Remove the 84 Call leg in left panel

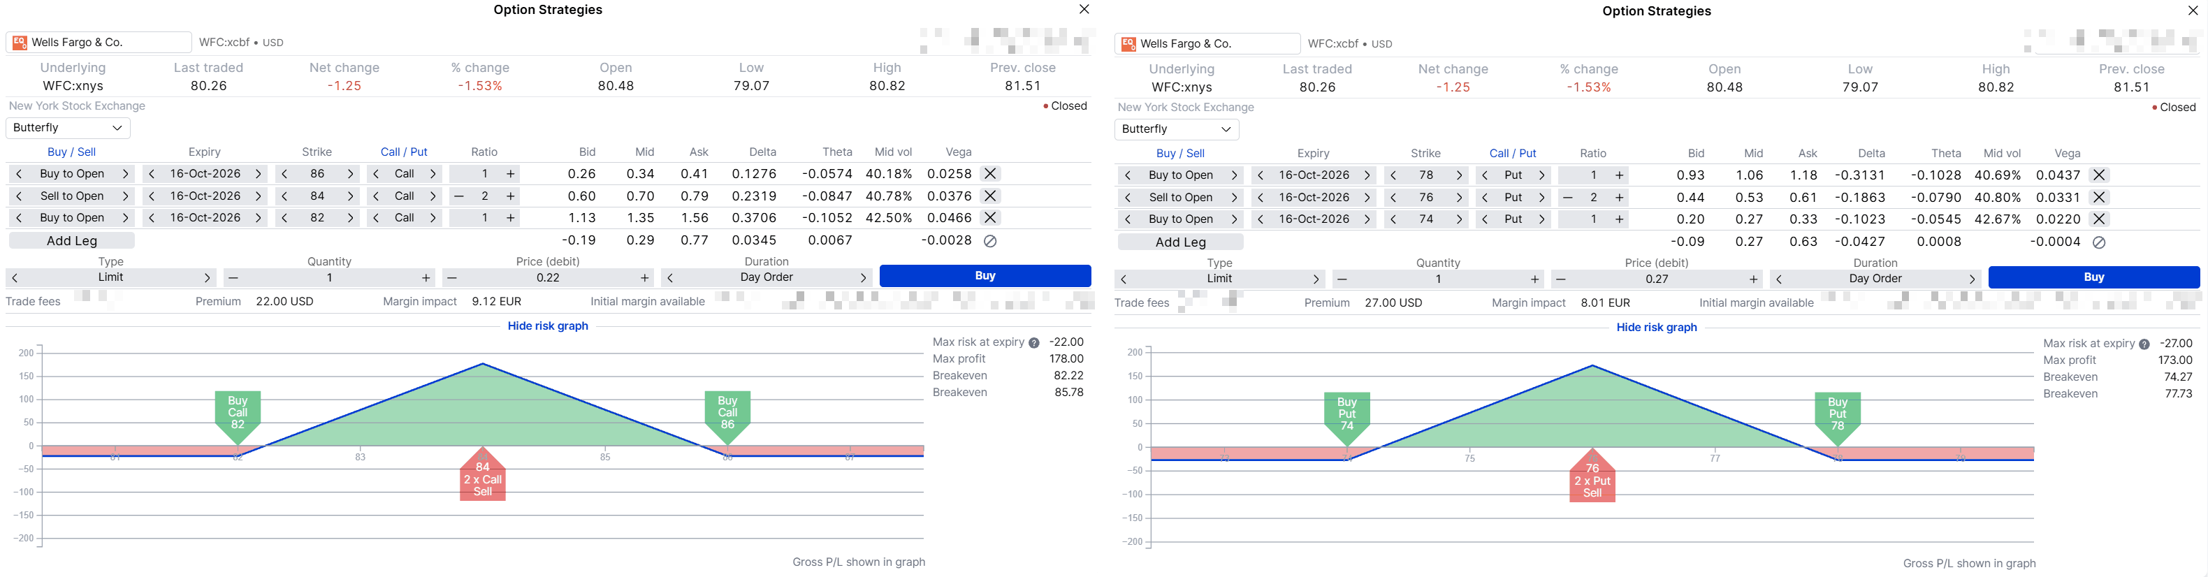click(990, 196)
